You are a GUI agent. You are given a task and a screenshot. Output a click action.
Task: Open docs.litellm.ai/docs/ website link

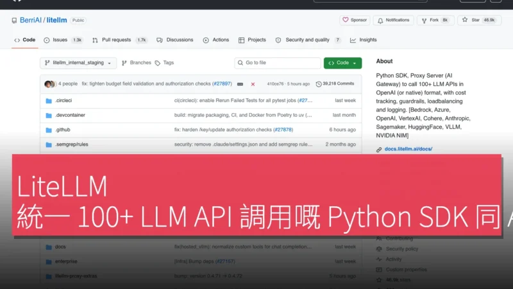[408, 149]
